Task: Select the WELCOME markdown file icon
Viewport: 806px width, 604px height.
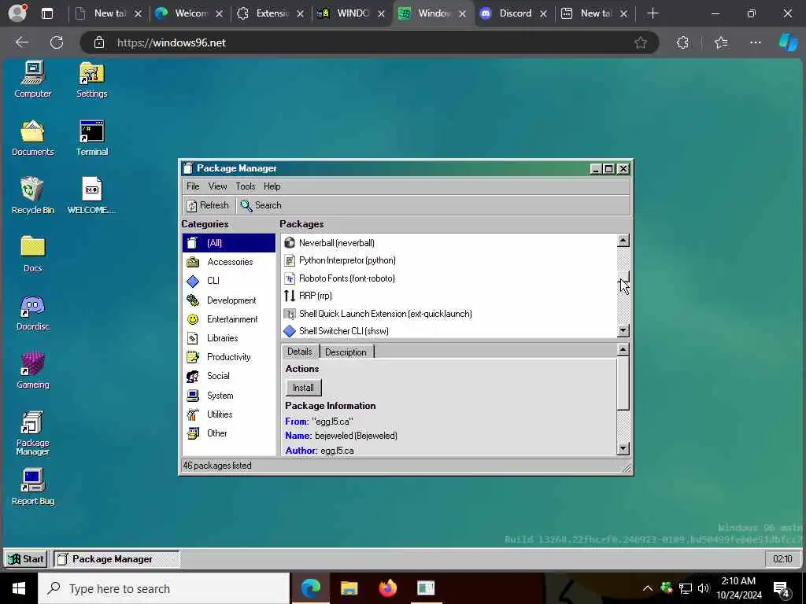Action: click(x=91, y=196)
